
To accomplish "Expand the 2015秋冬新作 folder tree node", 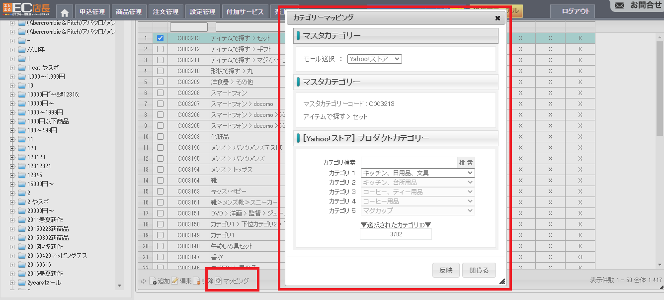I will (x=12, y=247).
